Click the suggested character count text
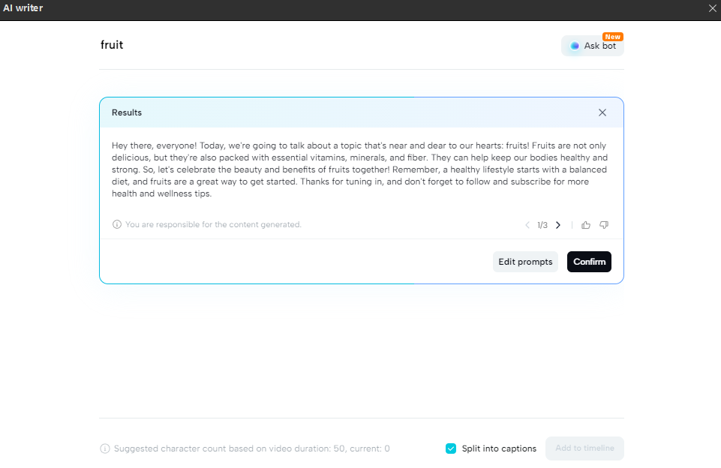Screen dimensions: 721x468 pos(251,448)
